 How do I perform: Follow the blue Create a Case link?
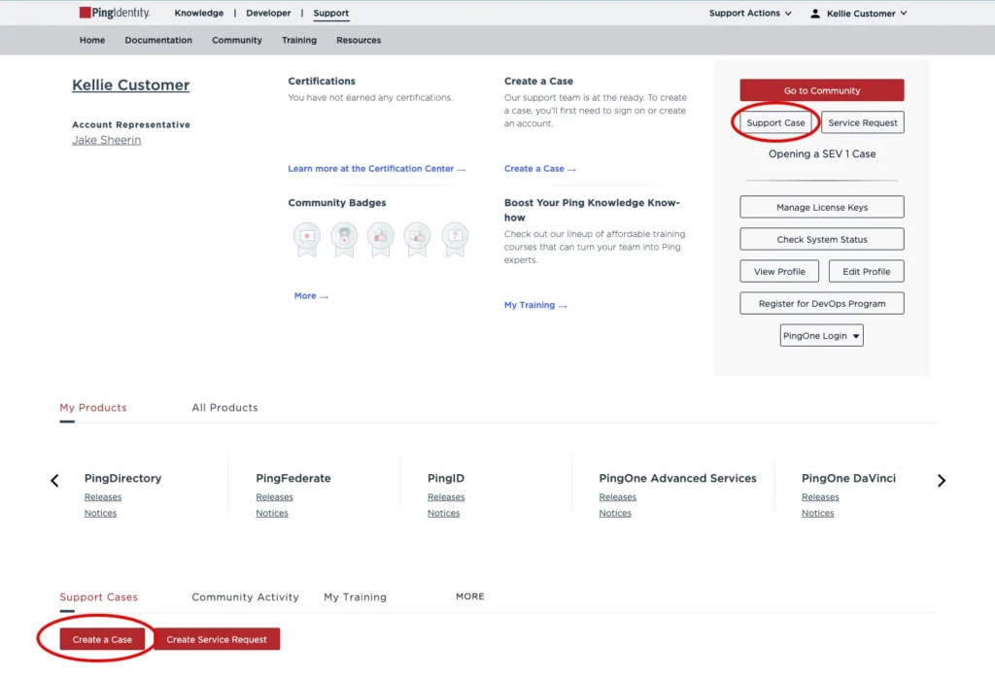[540, 169]
